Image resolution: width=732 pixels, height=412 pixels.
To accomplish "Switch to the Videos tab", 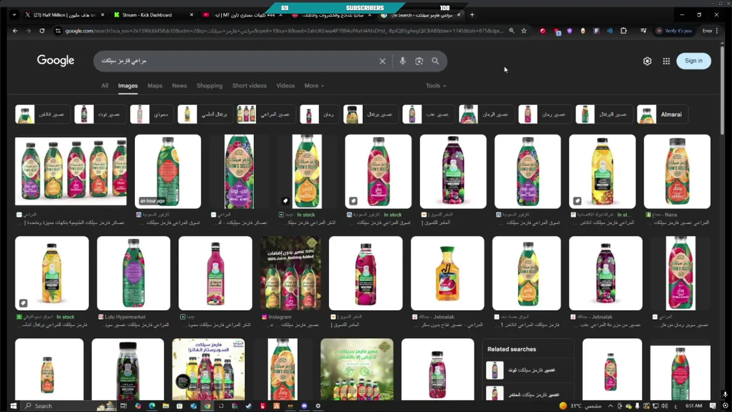I will coord(285,86).
